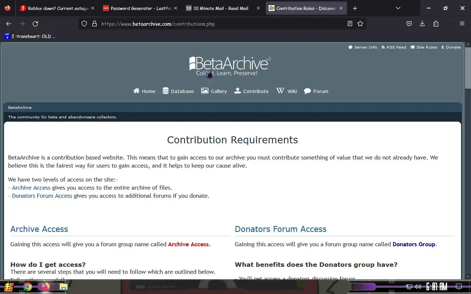
Task: Open Contribute navigation item
Action: point(251,91)
